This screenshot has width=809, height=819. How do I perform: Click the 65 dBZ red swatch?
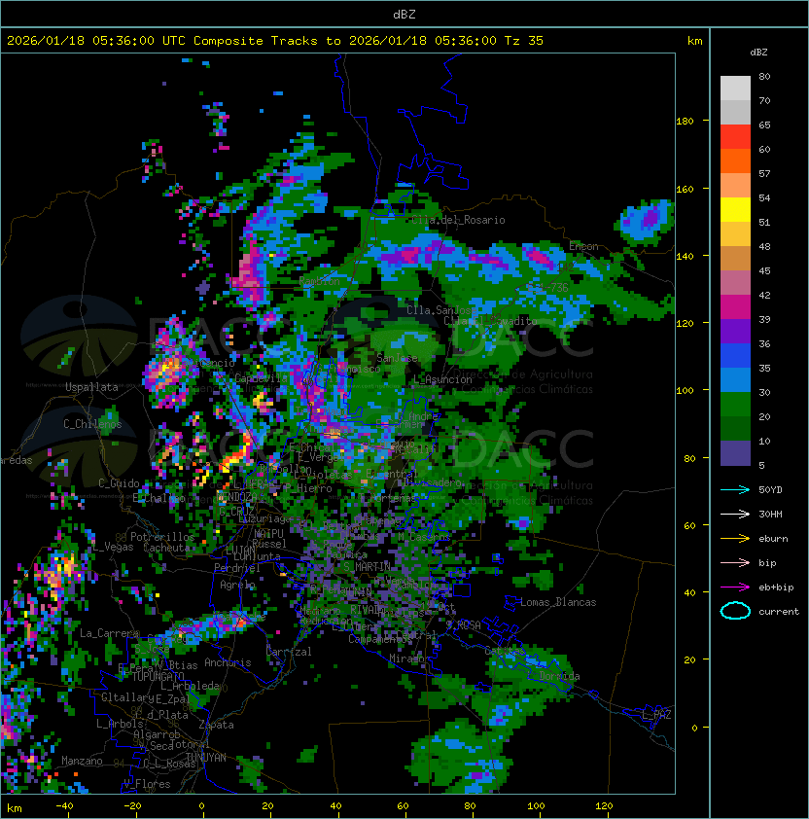click(735, 136)
